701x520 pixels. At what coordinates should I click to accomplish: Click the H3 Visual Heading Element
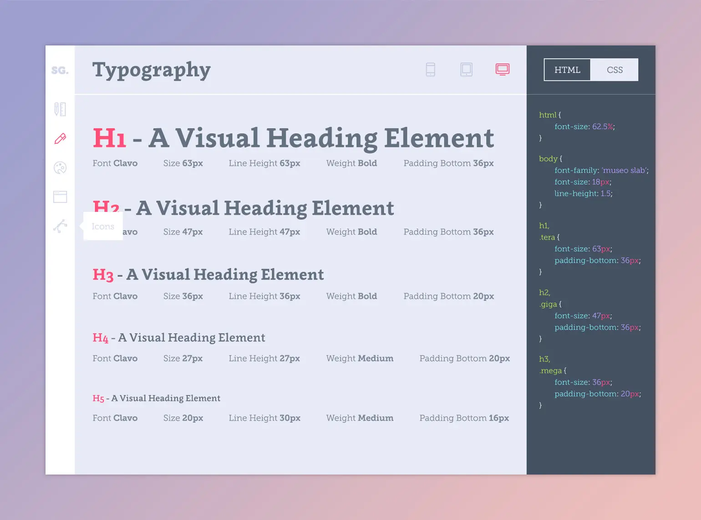click(x=208, y=275)
